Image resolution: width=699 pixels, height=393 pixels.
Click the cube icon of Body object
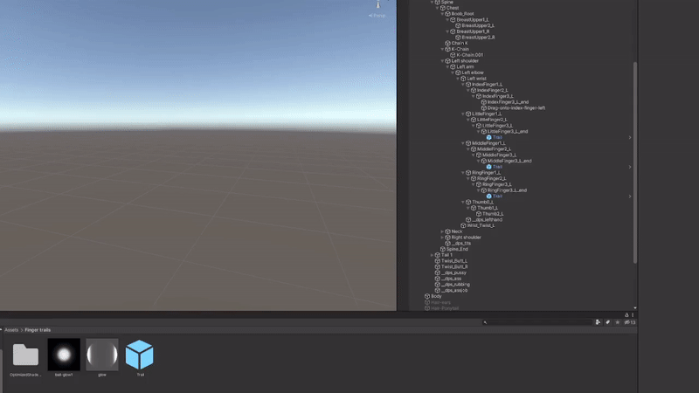[427, 296]
